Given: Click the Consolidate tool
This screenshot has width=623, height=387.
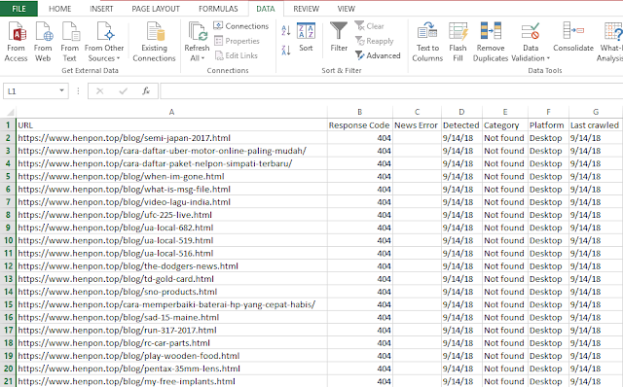Looking at the screenshot, I should (573, 38).
